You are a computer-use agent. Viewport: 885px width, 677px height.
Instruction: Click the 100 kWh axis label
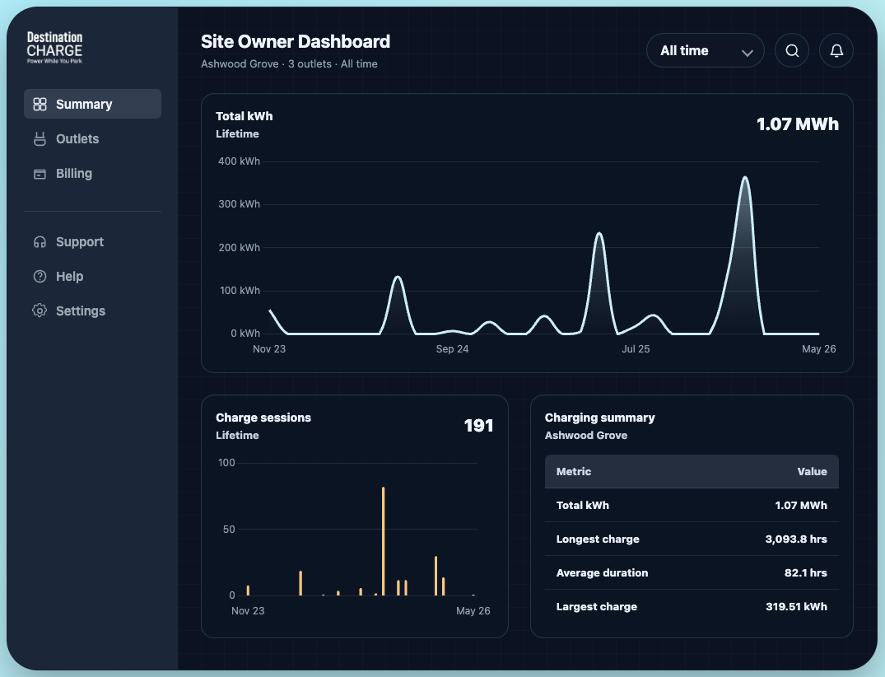coord(240,291)
